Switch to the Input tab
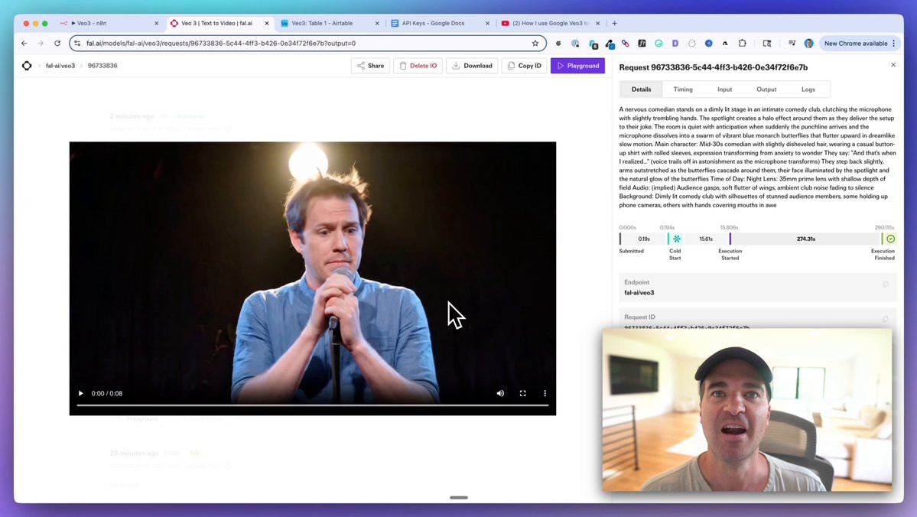The image size is (917, 517). [724, 89]
